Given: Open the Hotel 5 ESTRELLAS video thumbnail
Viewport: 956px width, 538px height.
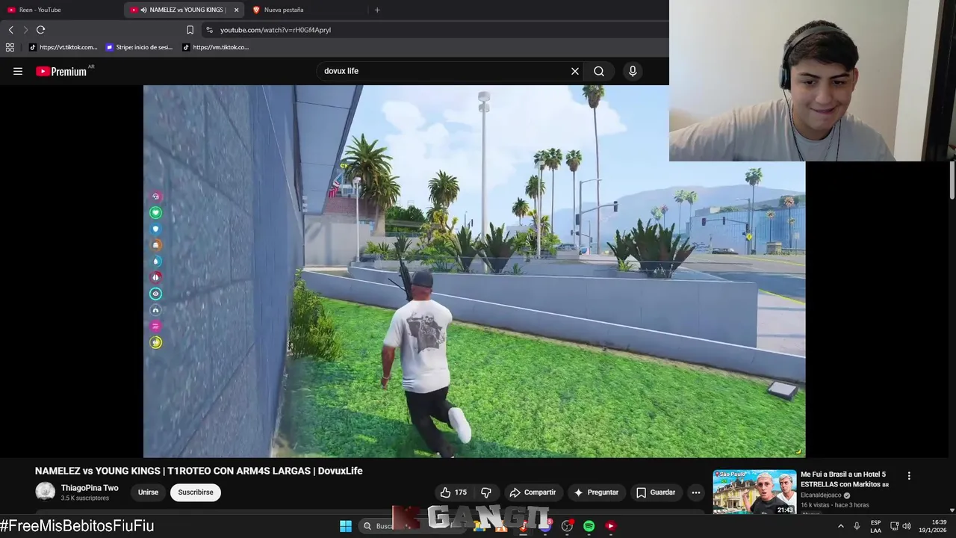Looking at the screenshot, I should pyautogui.click(x=754, y=492).
